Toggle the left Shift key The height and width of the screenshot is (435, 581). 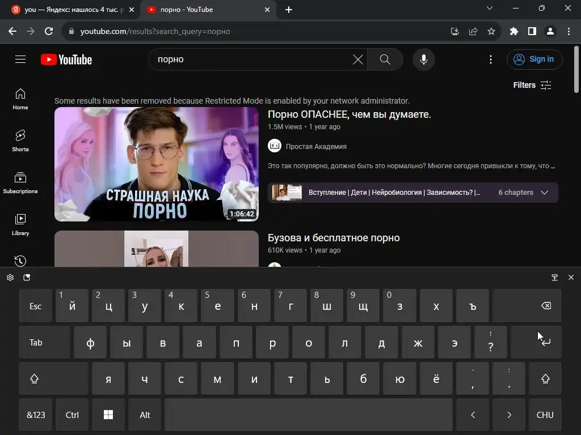pyautogui.click(x=54, y=378)
